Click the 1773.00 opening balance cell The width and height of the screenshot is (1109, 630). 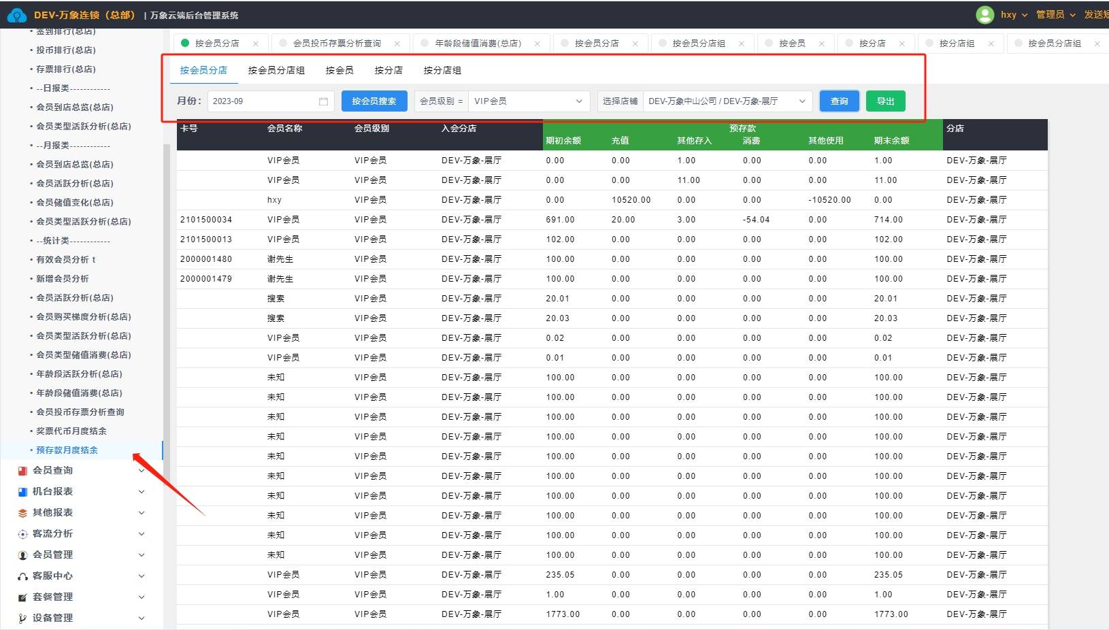click(x=563, y=614)
